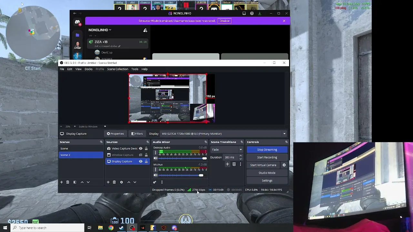Invite people to NONOLINHO server icon
This screenshot has height=232, width=413.
(145, 30)
